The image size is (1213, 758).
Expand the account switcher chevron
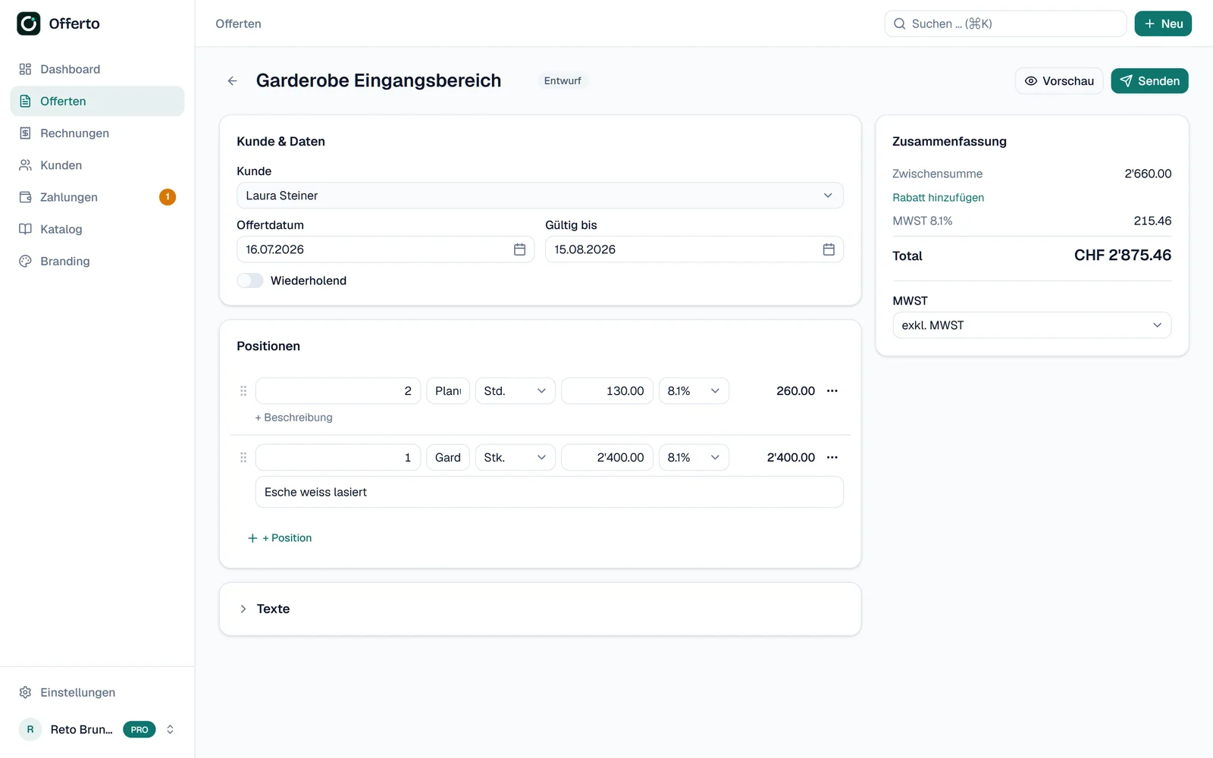pyautogui.click(x=170, y=729)
